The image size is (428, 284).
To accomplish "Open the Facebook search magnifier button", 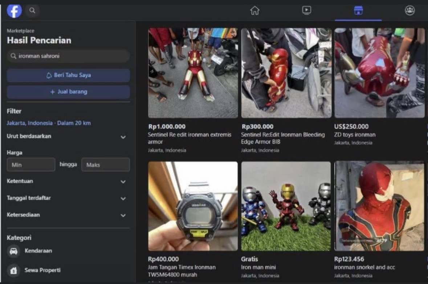I will 32,11.
